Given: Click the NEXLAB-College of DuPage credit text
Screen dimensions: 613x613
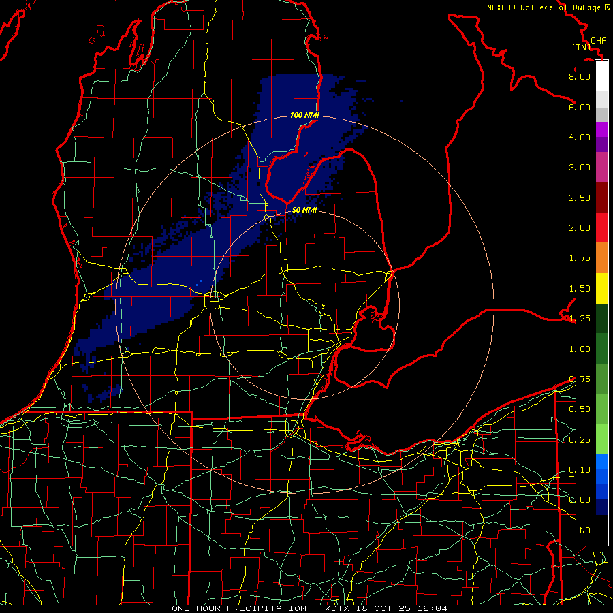Looking at the screenshot, I should pos(544,7).
